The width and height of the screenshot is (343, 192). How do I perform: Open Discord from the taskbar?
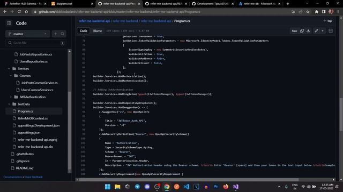147,187
